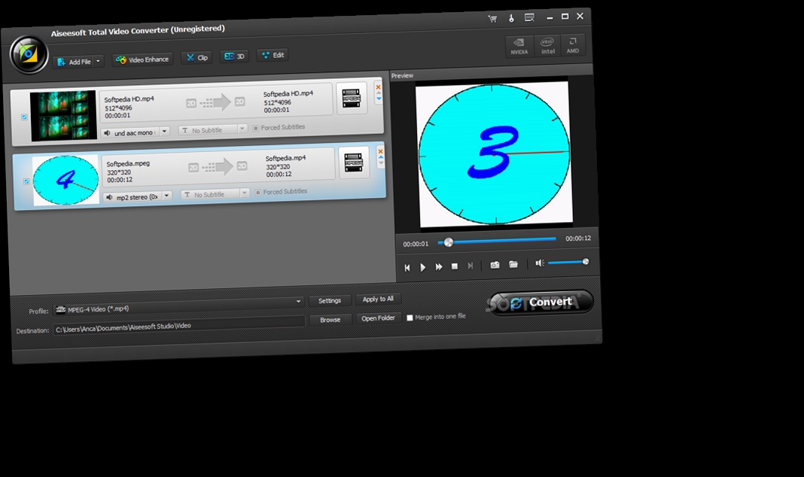The width and height of the screenshot is (804, 477).
Task: Jump to previous frame button
Action: point(407,267)
